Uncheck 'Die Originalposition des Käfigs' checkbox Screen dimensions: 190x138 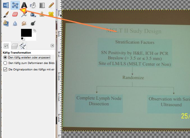coord(5,69)
